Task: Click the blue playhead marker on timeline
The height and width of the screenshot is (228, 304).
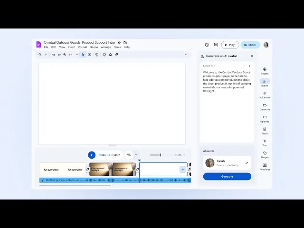Action: (x=139, y=161)
